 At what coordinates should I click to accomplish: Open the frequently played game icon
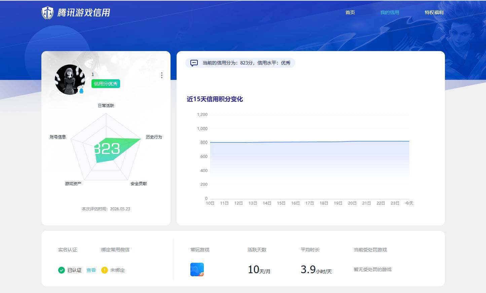(197, 269)
